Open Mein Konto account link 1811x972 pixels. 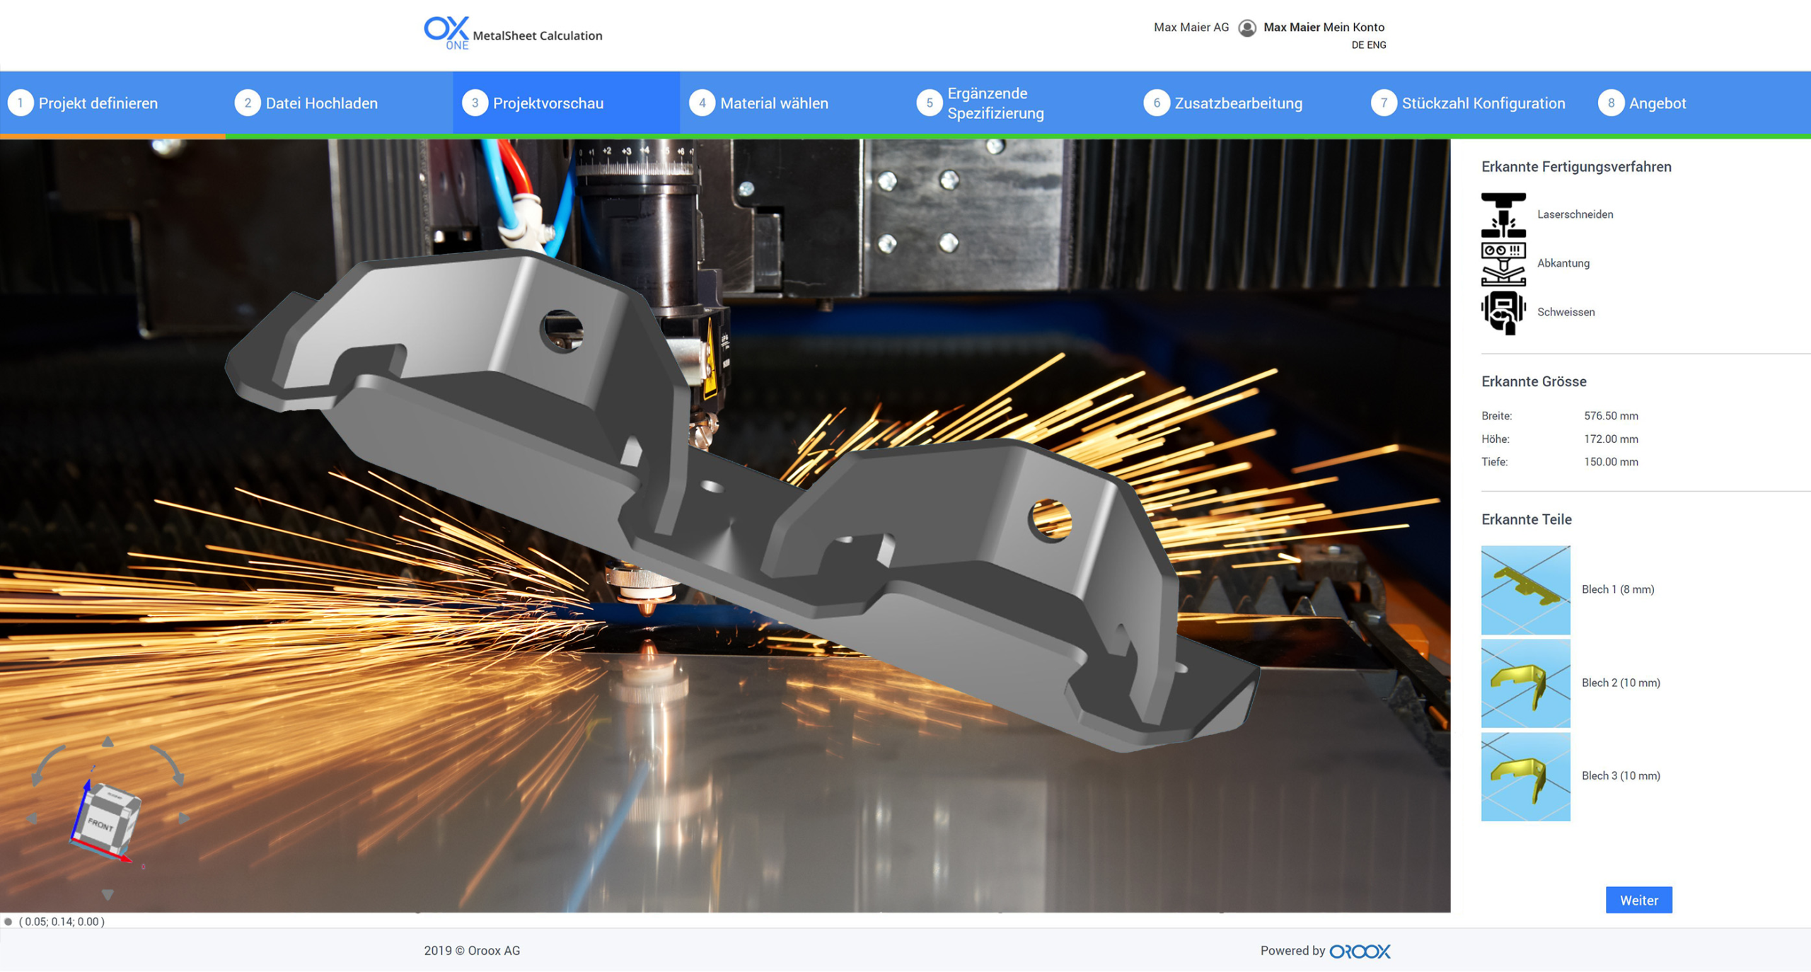coord(1353,28)
